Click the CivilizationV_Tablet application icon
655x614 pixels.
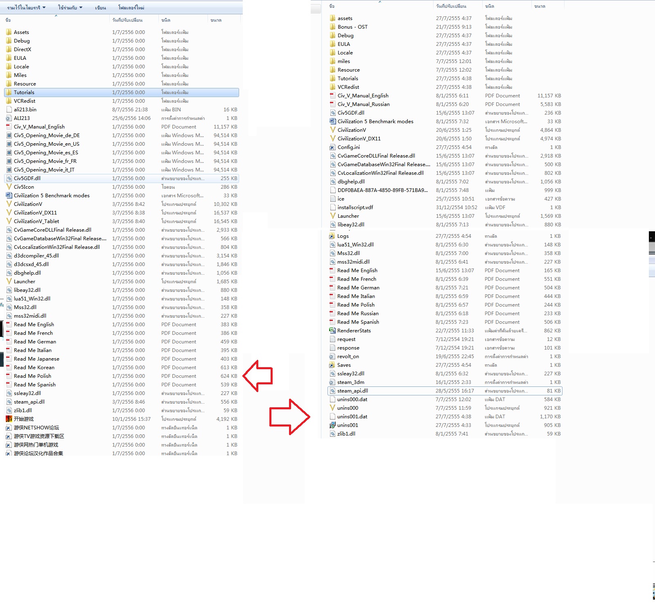(9, 221)
